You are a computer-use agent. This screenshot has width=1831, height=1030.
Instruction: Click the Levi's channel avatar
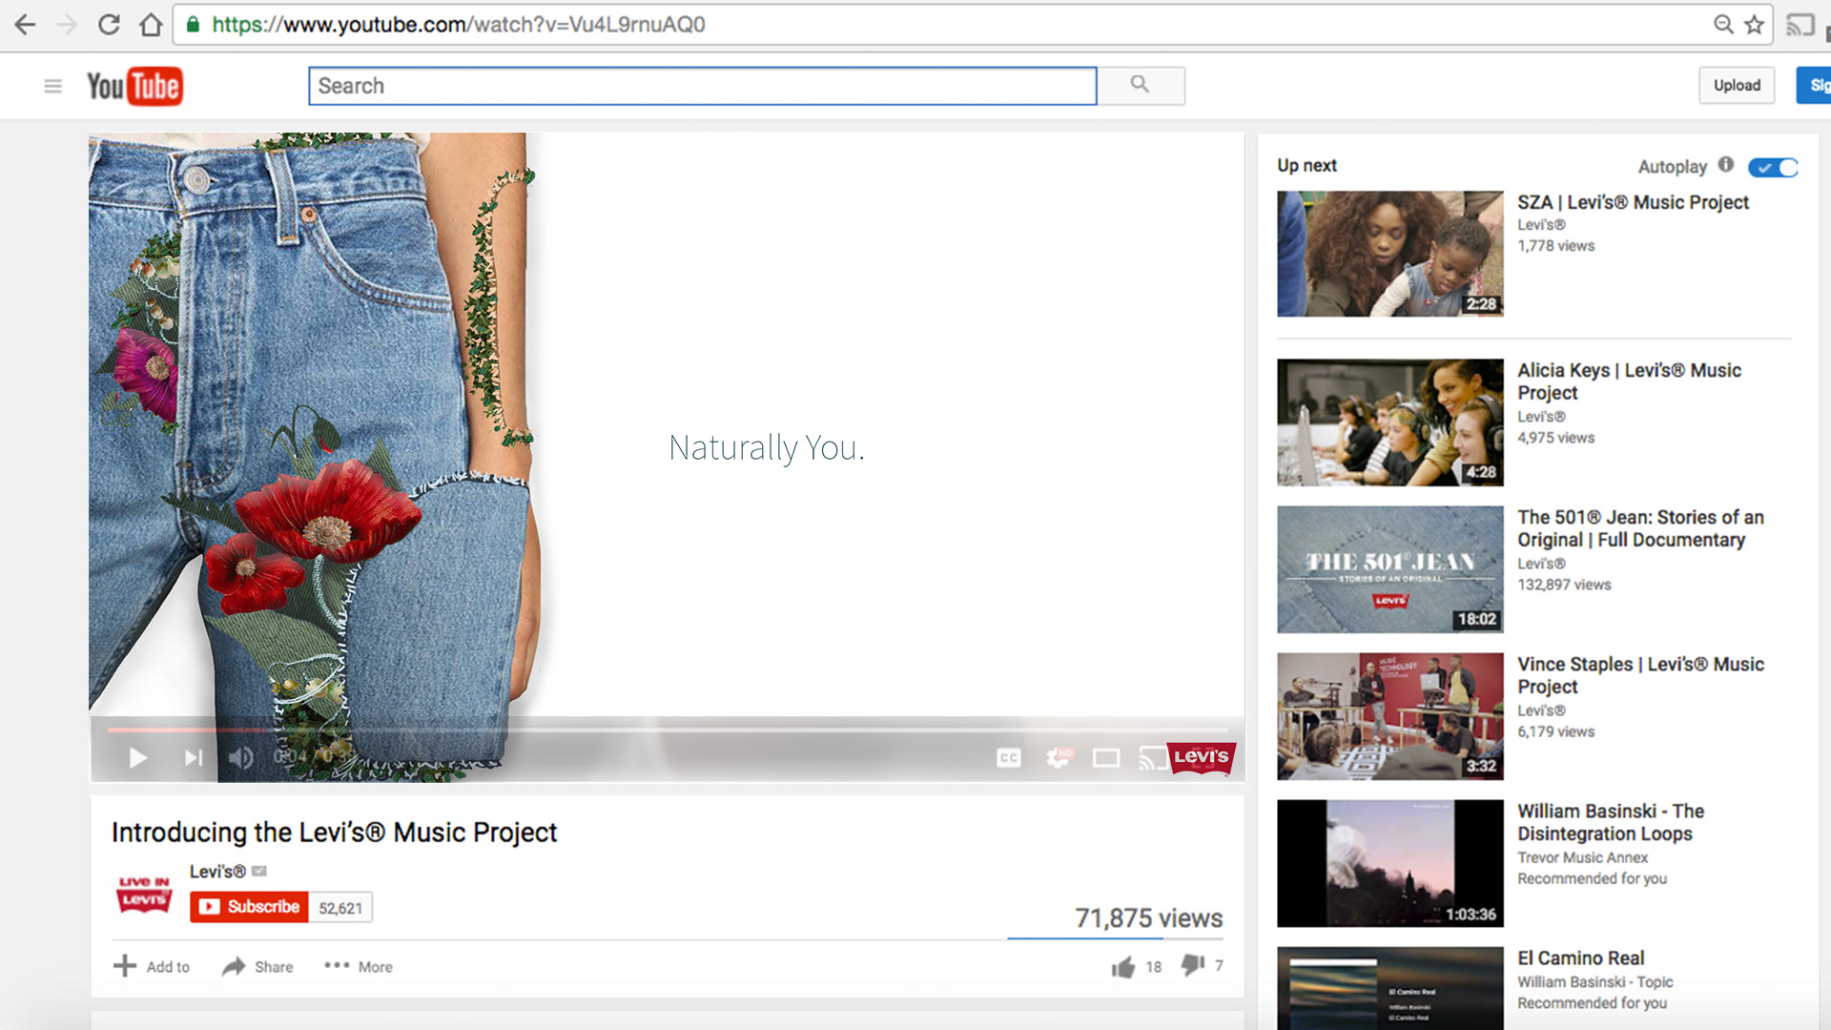pyautogui.click(x=144, y=895)
